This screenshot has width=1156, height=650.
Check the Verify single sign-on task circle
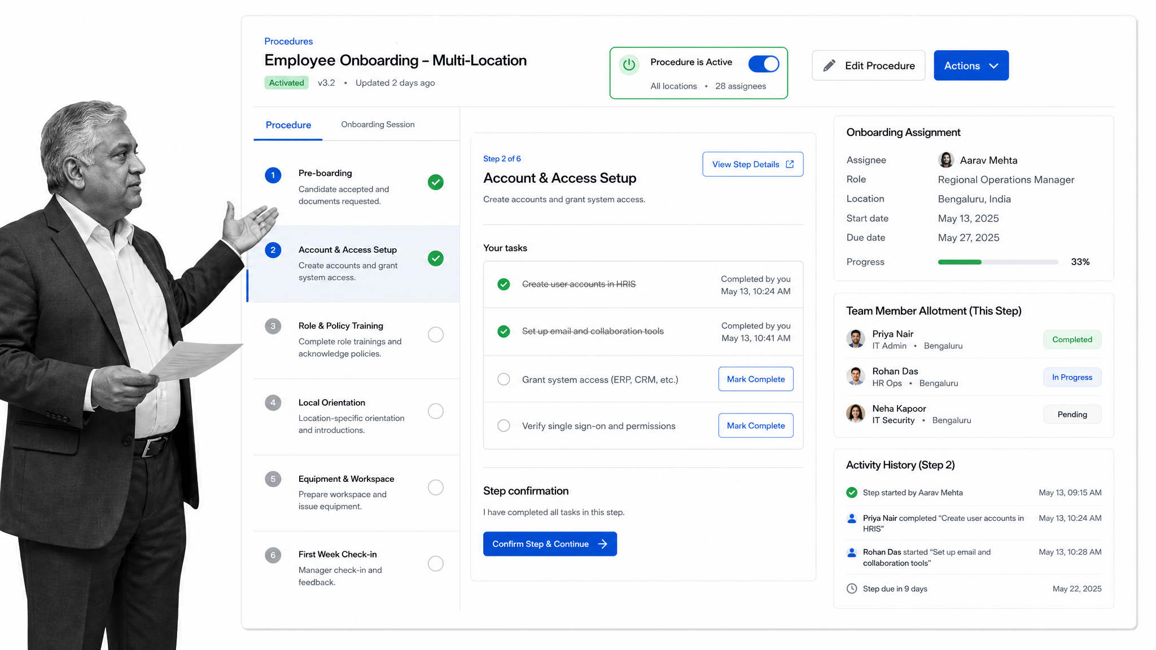click(x=503, y=425)
